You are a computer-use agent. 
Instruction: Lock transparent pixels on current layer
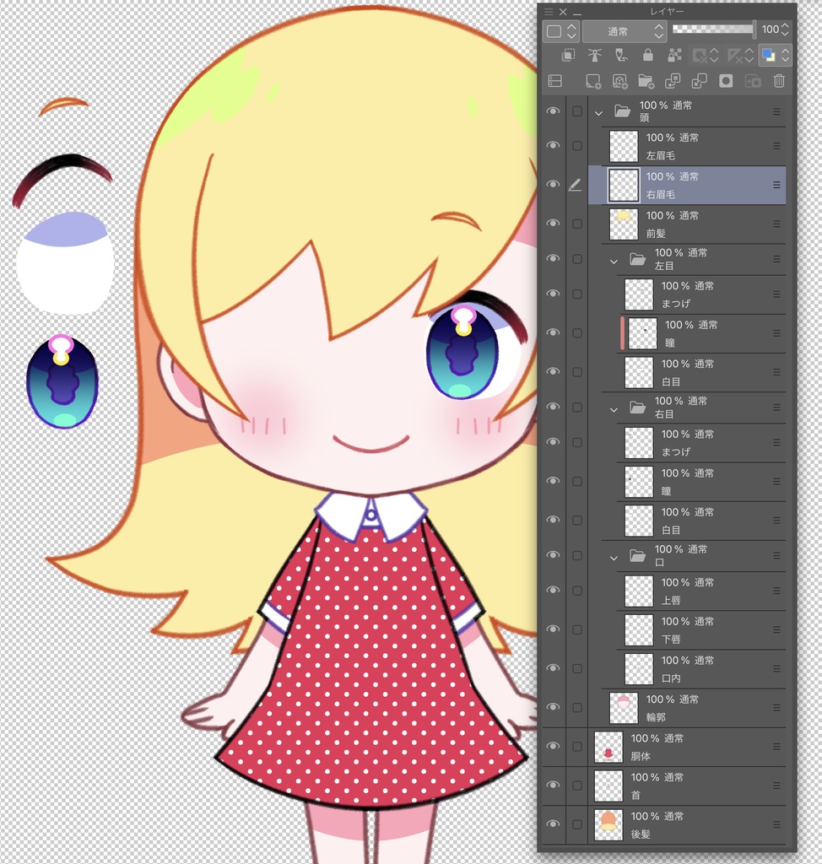tap(675, 55)
